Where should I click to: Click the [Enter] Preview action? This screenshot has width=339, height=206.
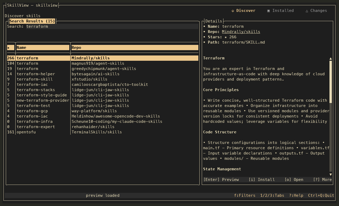point(221,180)
